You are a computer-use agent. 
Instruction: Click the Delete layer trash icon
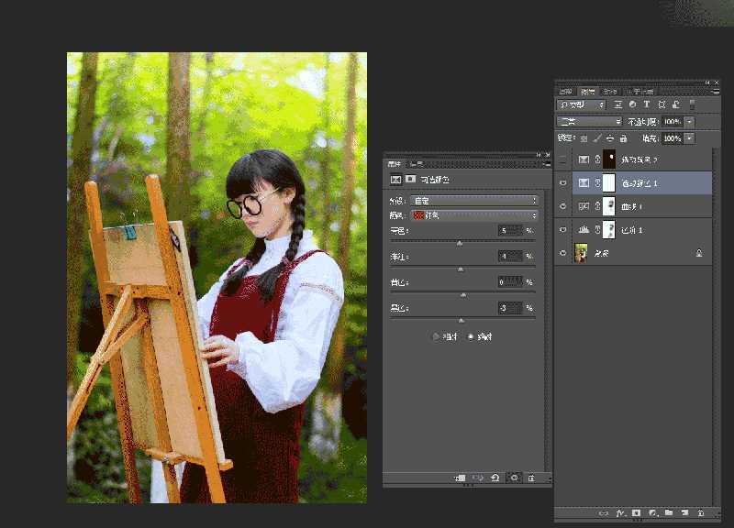tap(701, 513)
